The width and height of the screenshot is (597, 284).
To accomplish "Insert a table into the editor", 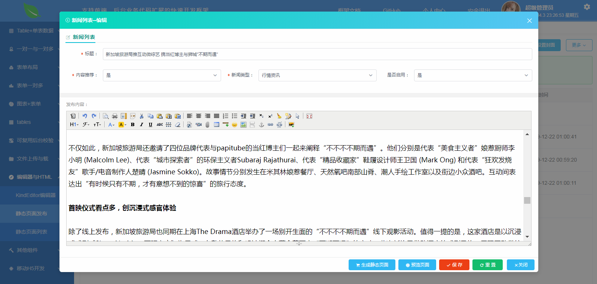I will point(217,125).
